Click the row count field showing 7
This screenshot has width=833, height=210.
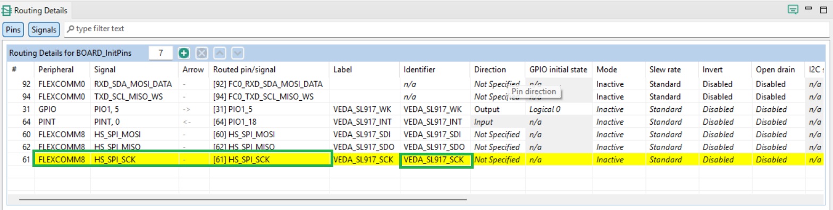tap(161, 53)
